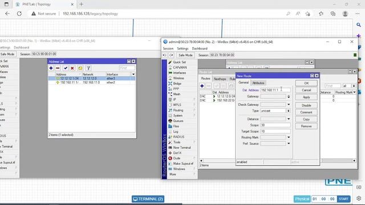365x205 pixels.
Task: Enable address with checkmark icon in Address List
Action: click(66, 68)
